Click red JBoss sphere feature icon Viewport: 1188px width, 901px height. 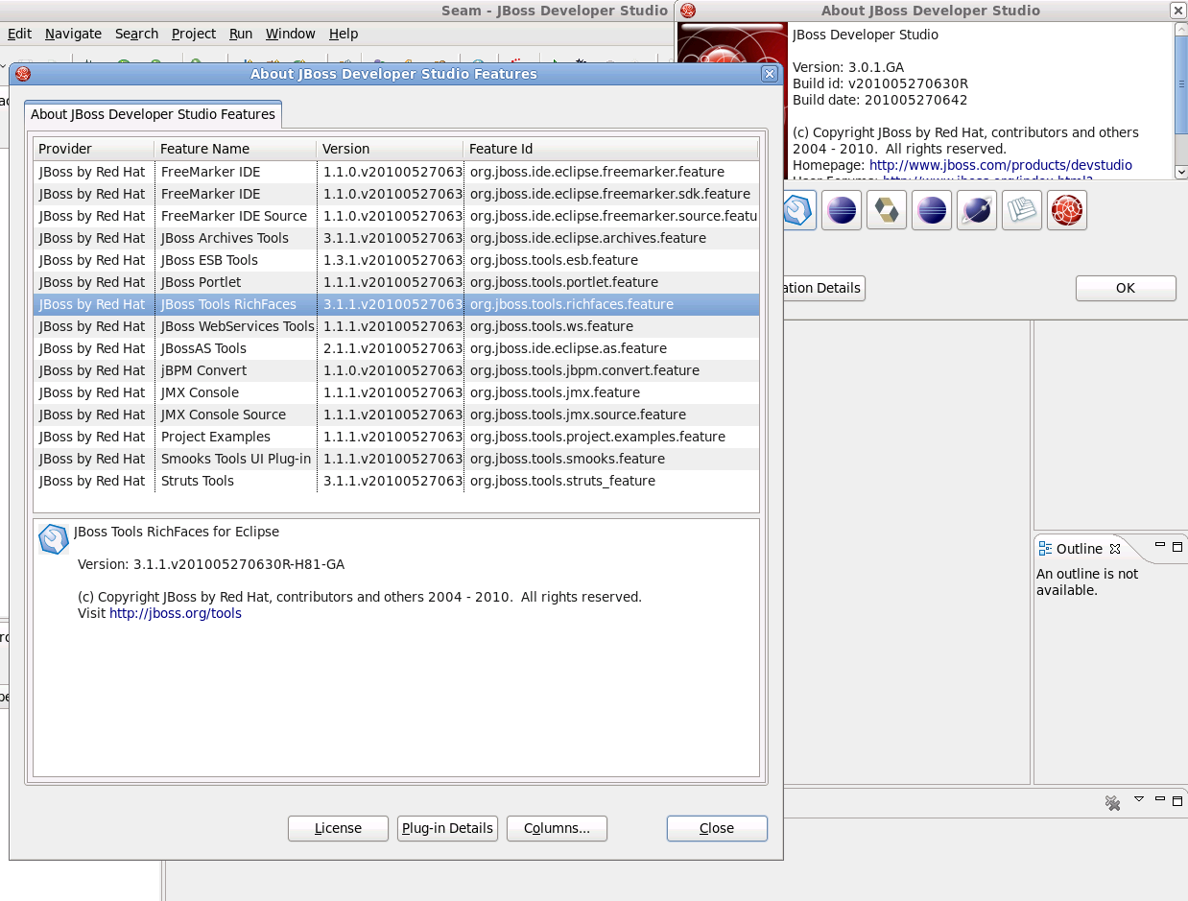pos(1067,210)
